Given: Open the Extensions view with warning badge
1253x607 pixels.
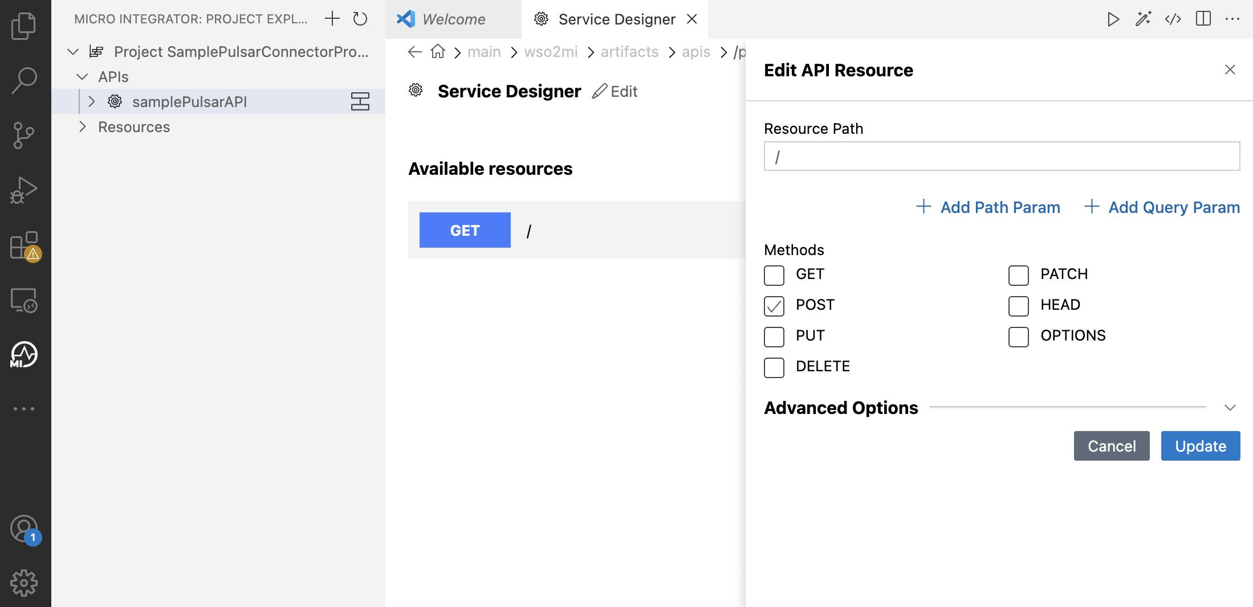Looking at the screenshot, I should 25,246.
